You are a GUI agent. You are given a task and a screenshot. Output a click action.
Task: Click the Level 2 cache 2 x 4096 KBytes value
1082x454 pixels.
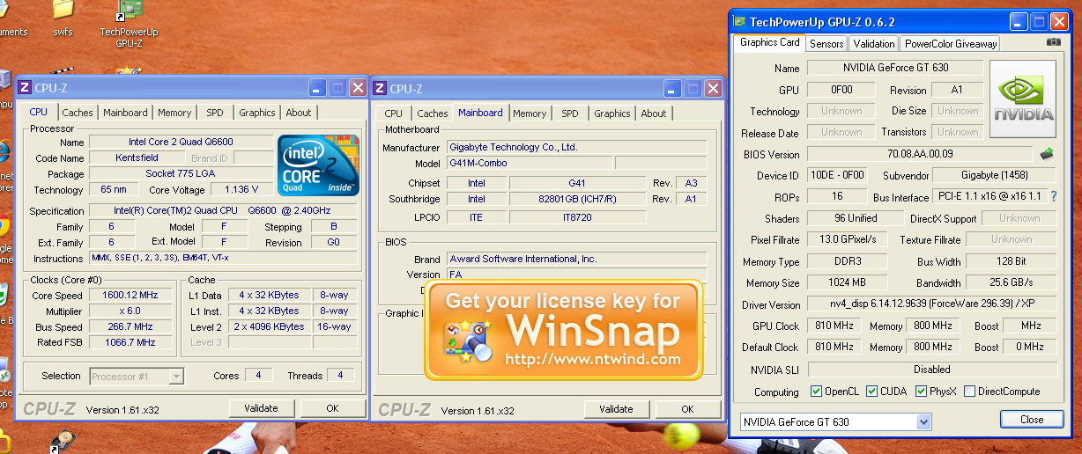(x=270, y=326)
